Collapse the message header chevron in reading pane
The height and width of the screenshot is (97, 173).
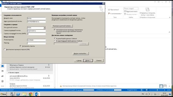coord(169,32)
